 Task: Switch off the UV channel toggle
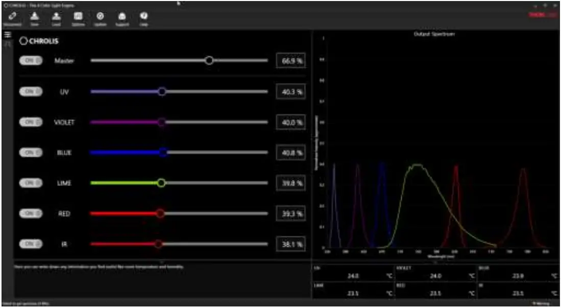(30, 90)
